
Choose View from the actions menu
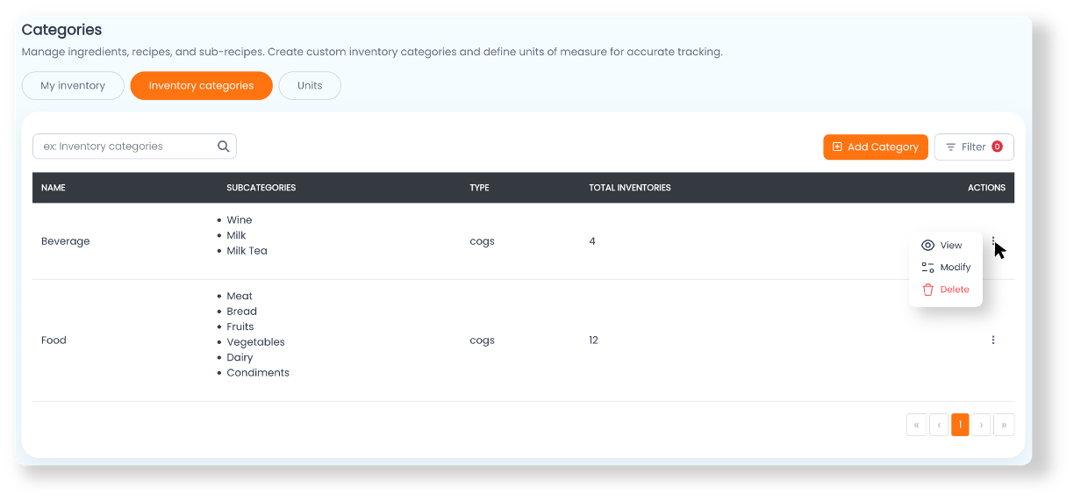[x=945, y=246]
